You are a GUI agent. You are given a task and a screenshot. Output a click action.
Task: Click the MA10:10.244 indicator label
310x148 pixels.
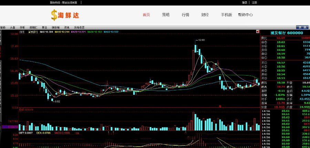click(62, 32)
